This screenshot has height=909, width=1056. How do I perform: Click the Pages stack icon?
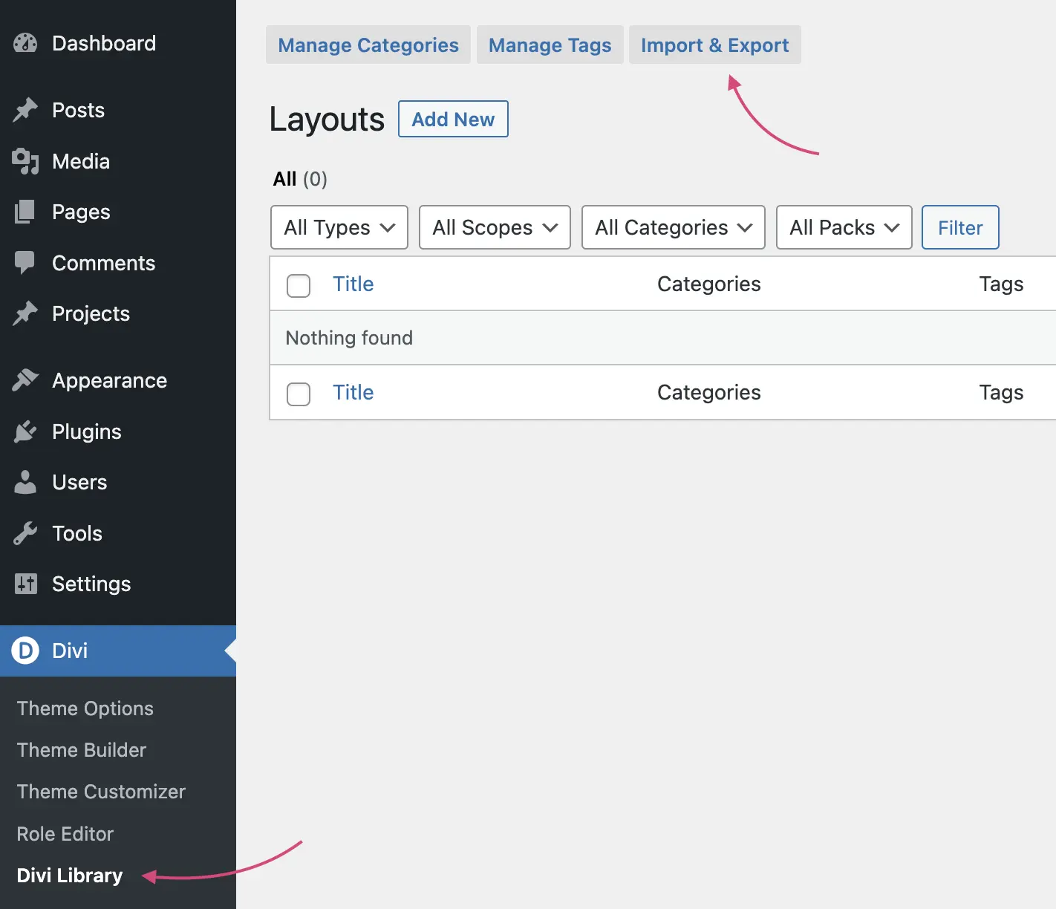(25, 212)
